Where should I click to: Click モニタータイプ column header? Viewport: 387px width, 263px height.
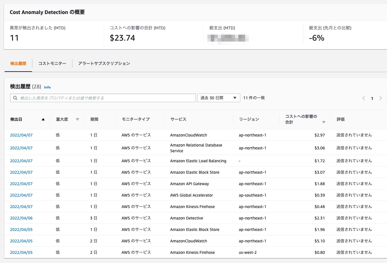coord(136,119)
